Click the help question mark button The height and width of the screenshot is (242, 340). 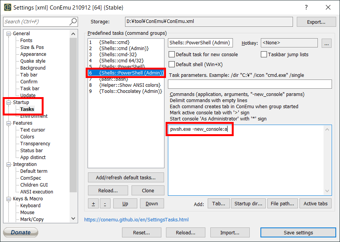coord(306,7)
